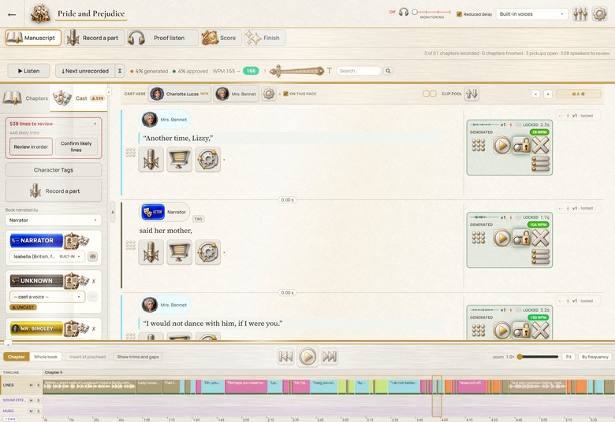This screenshot has height=422, width=615.
Task: Discard the 2.3s clip with X
Action: [x=540, y=146]
